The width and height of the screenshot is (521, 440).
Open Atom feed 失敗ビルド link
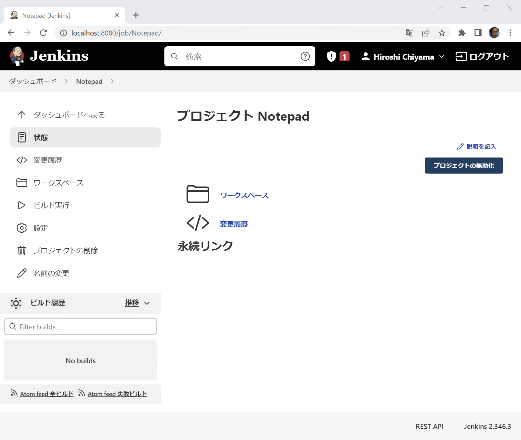[117, 394]
